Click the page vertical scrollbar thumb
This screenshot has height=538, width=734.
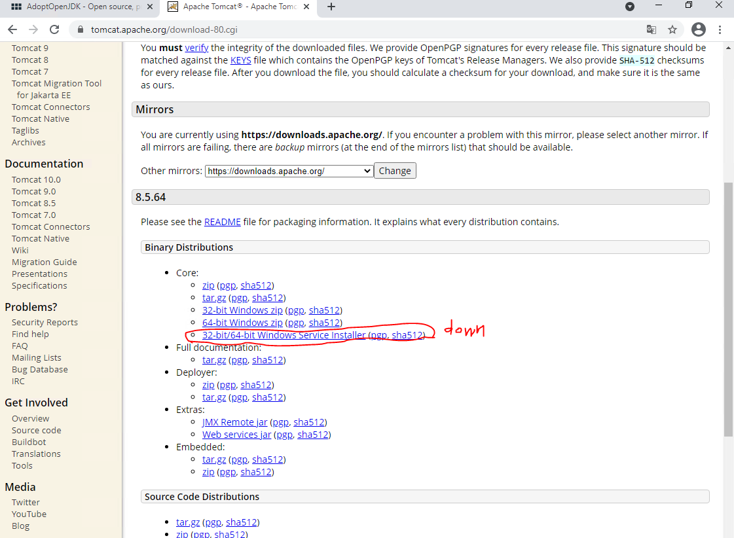(x=728, y=310)
